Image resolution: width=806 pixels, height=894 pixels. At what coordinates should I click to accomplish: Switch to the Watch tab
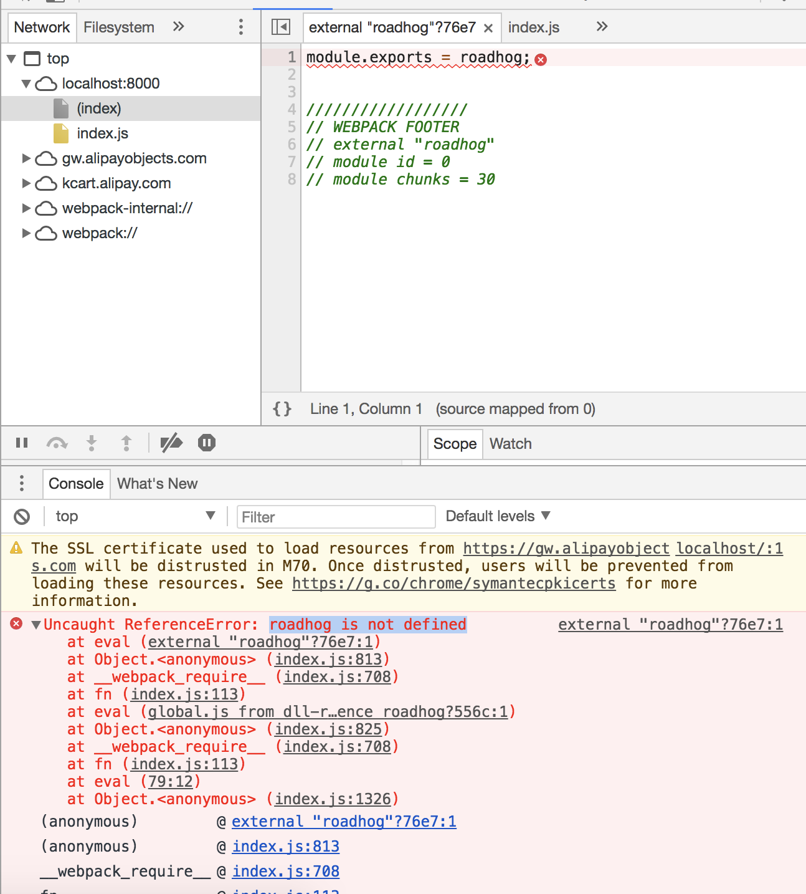point(510,444)
